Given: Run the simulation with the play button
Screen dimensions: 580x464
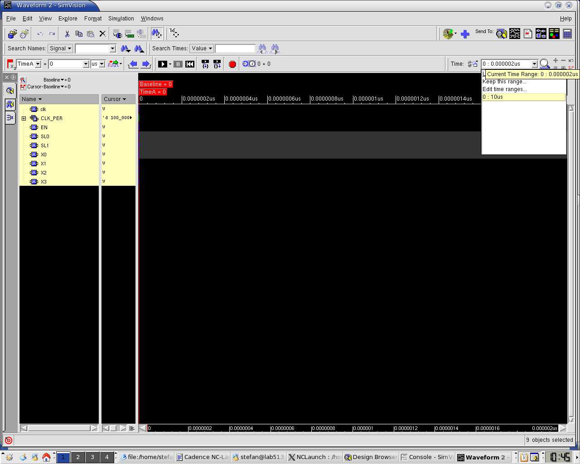Looking at the screenshot, I should coord(163,64).
